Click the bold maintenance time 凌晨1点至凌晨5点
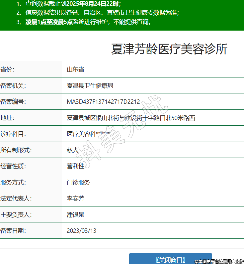The width and height of the screenshot is (244, 264). tap(49, 22)
